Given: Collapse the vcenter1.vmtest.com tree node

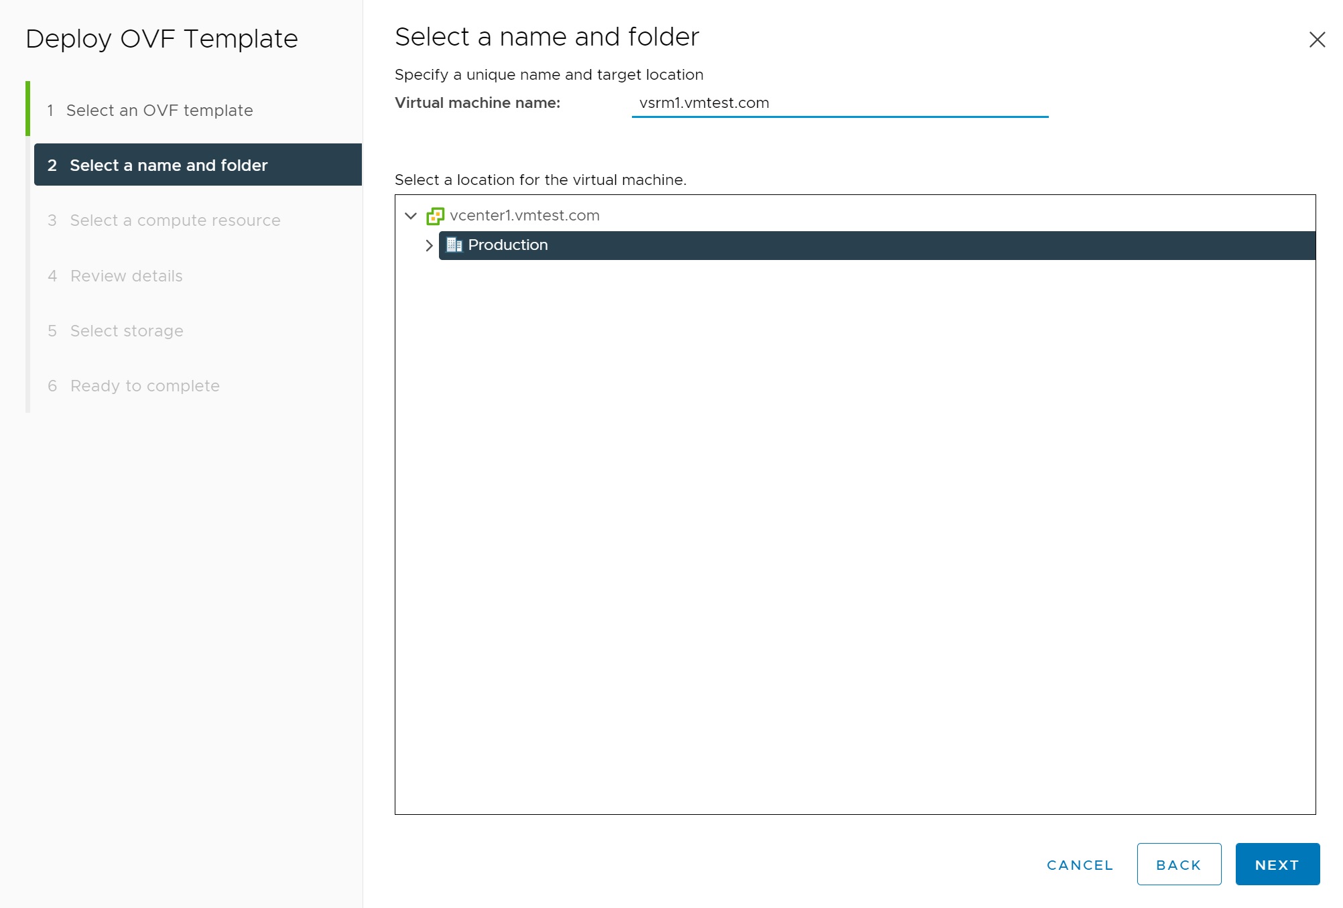Looking at the screenshot, I should coord(411,216).
